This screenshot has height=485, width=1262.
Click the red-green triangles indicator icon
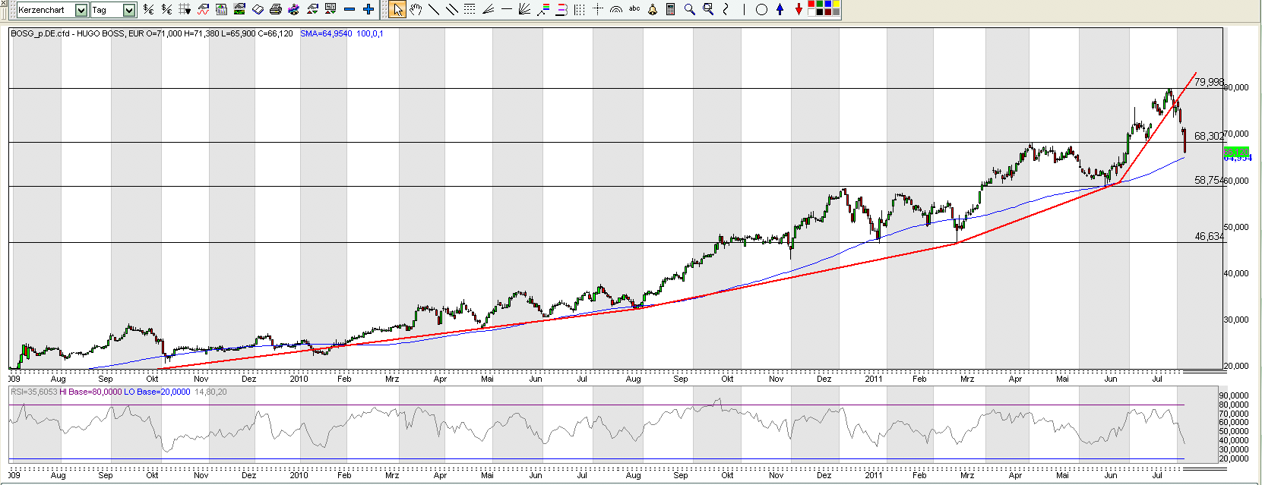tap(312, 9)
